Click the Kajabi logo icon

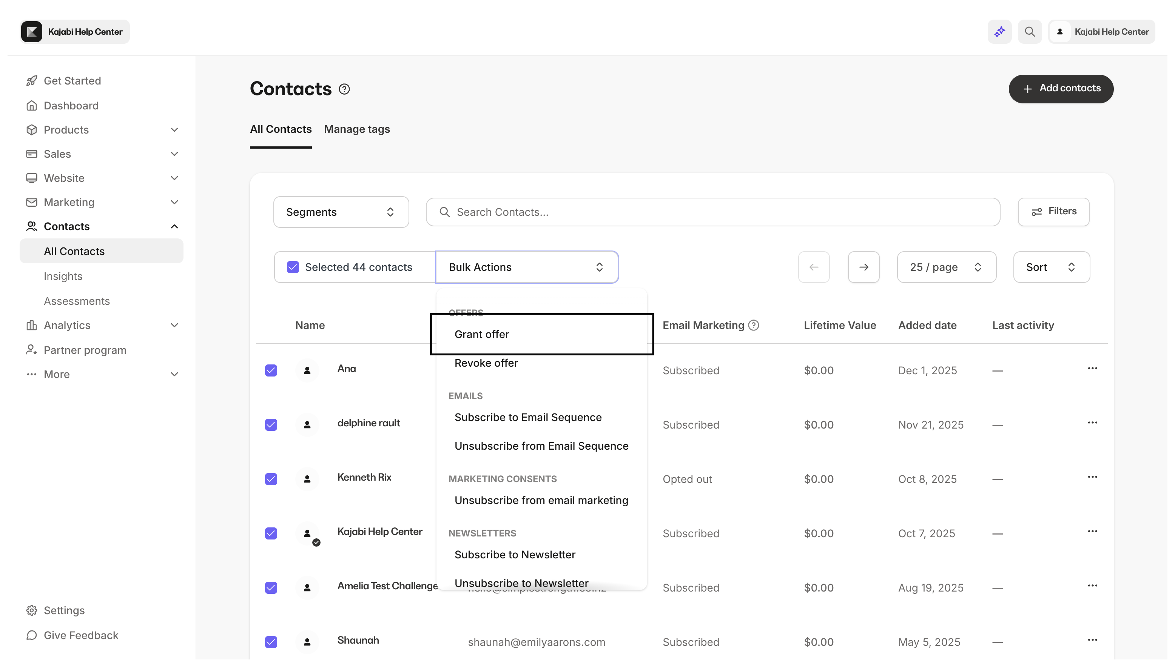[x=32, y=32]
